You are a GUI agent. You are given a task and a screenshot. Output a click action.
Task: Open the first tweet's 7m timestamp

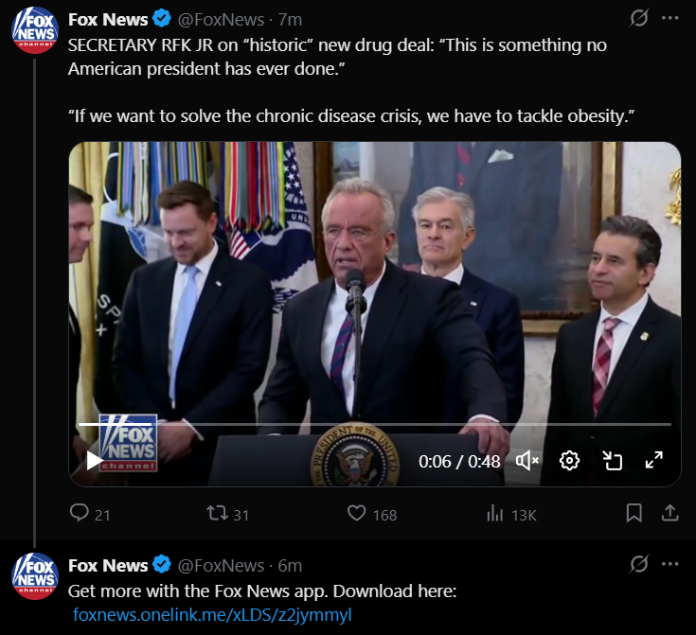tap(291, 19)
